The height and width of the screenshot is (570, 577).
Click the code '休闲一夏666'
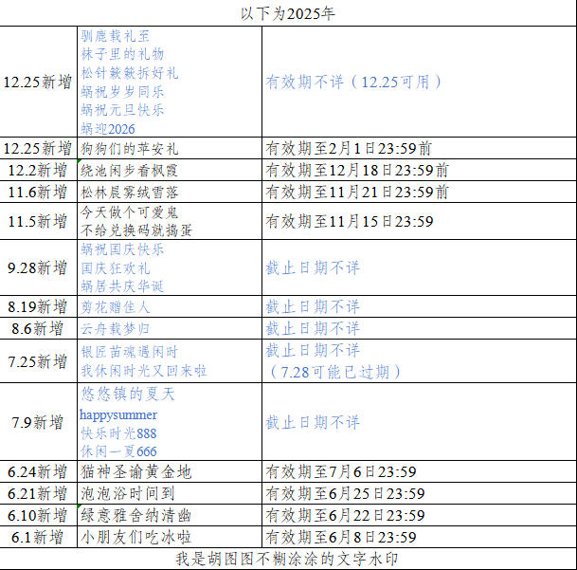[x=118, y=451]
